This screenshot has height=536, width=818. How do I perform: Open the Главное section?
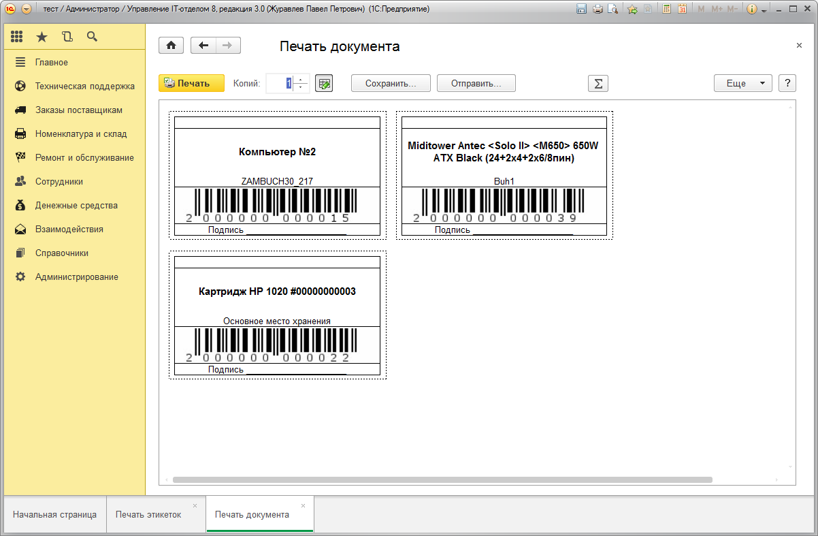click(x=52, y=62)
